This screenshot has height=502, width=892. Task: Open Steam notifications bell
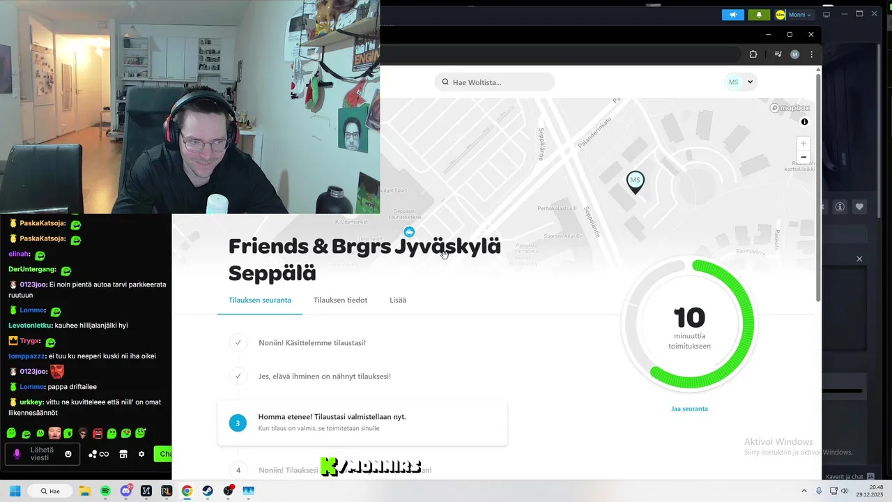[x=759, y=15]
